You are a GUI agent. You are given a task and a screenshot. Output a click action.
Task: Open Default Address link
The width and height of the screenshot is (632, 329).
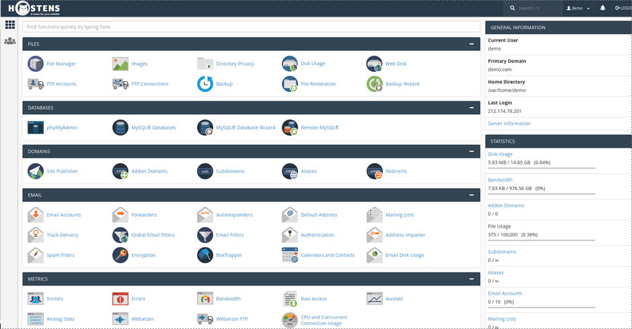(319, 215)
